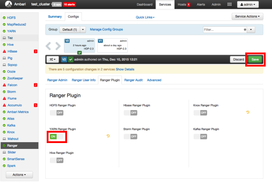Select the V1 version card
Screen dimensions: 272x196
point(112,45)
